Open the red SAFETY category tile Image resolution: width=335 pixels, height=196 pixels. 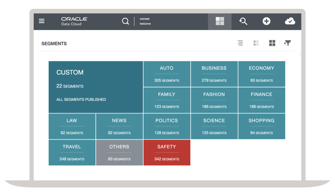click(x=167, y=153)
